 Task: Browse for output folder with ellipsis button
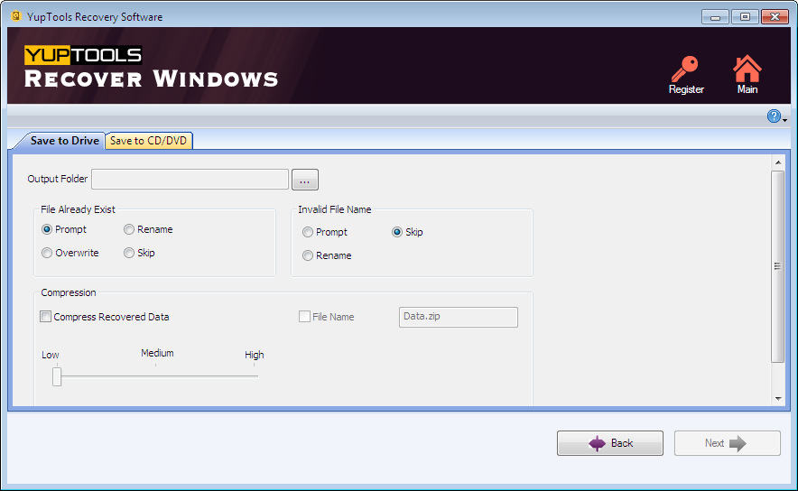point(305,180)
